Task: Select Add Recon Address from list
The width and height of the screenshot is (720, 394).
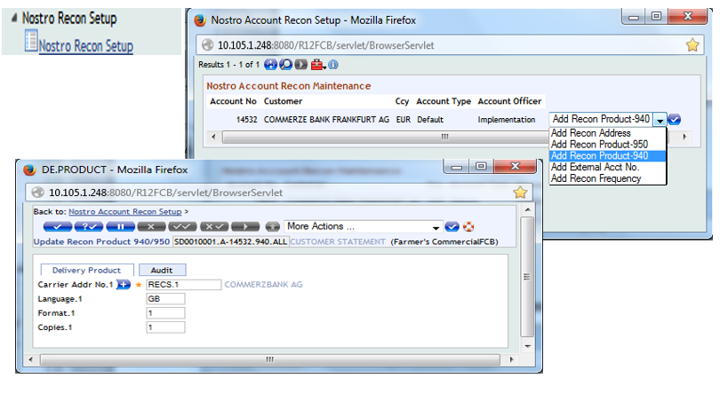Action: coord(591,133)
